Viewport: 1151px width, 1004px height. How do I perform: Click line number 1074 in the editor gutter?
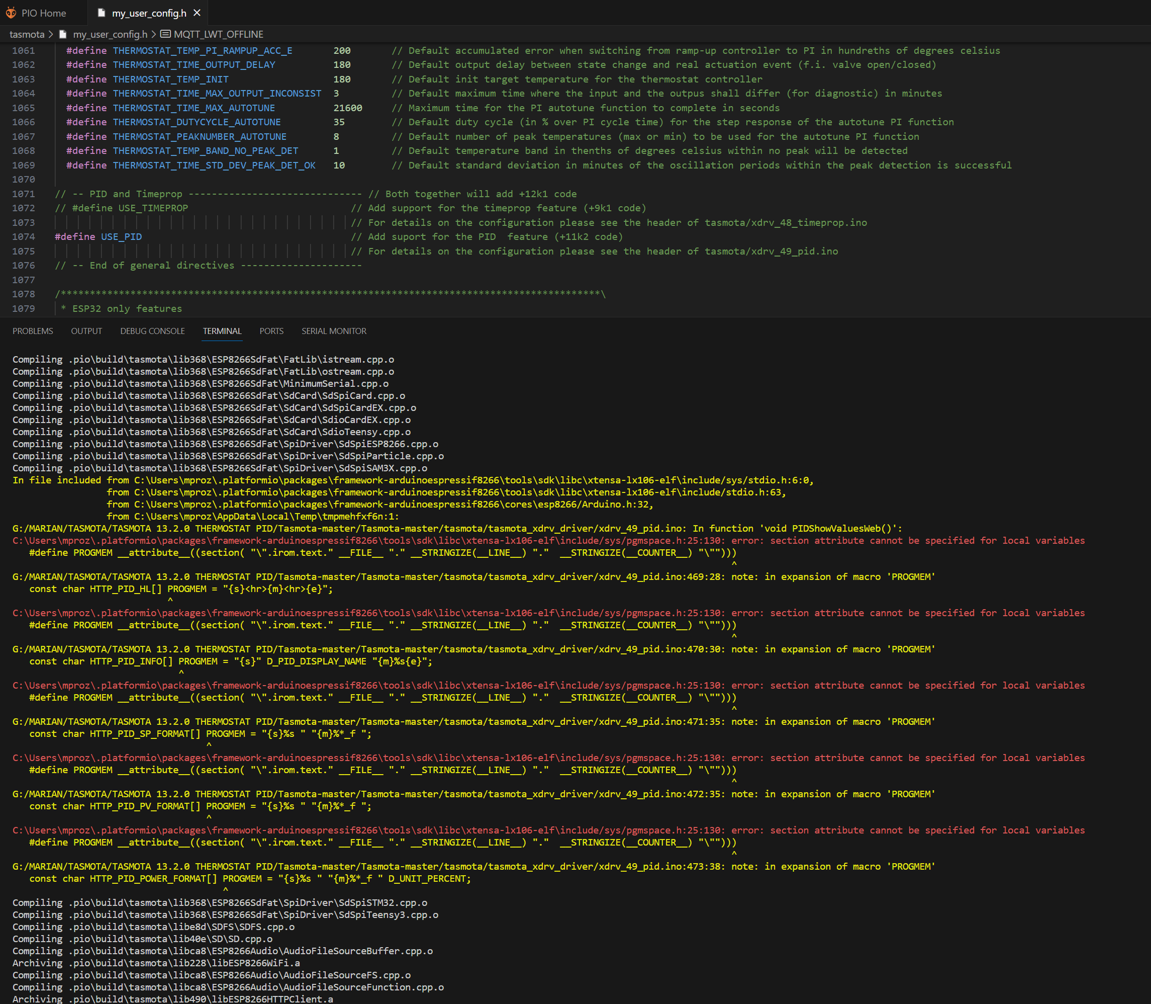point(24,236)
